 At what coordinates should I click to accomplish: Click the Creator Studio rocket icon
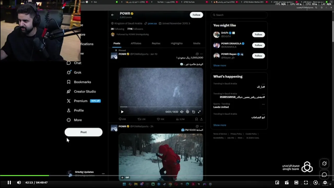click(69, 91)
